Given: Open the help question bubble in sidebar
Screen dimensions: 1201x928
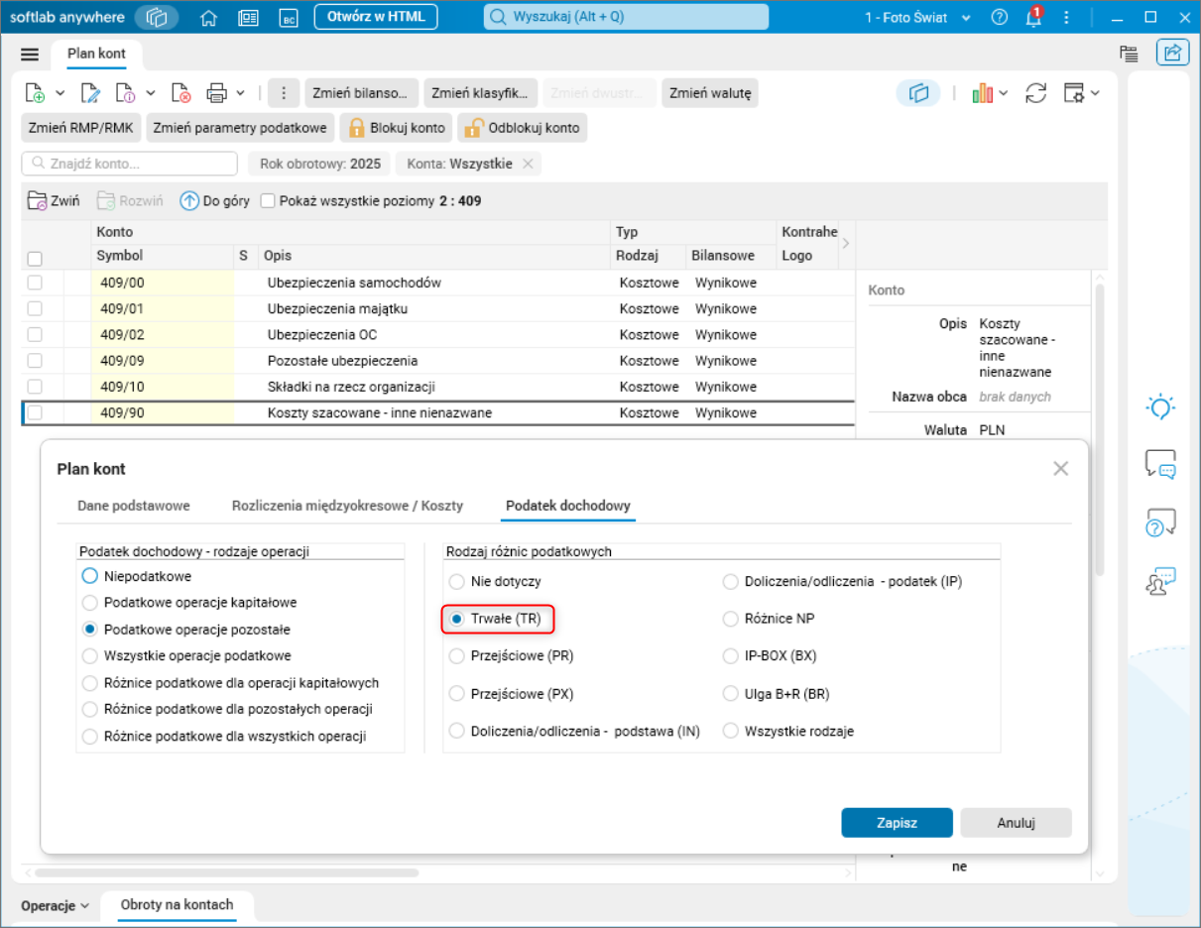Looking at the screenshot, I should (x=1160, y=522).
